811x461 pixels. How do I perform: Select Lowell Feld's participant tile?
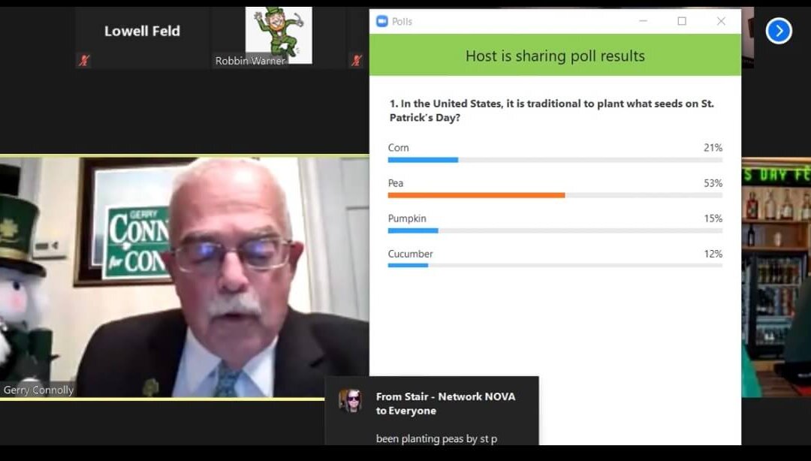[142, 38]
